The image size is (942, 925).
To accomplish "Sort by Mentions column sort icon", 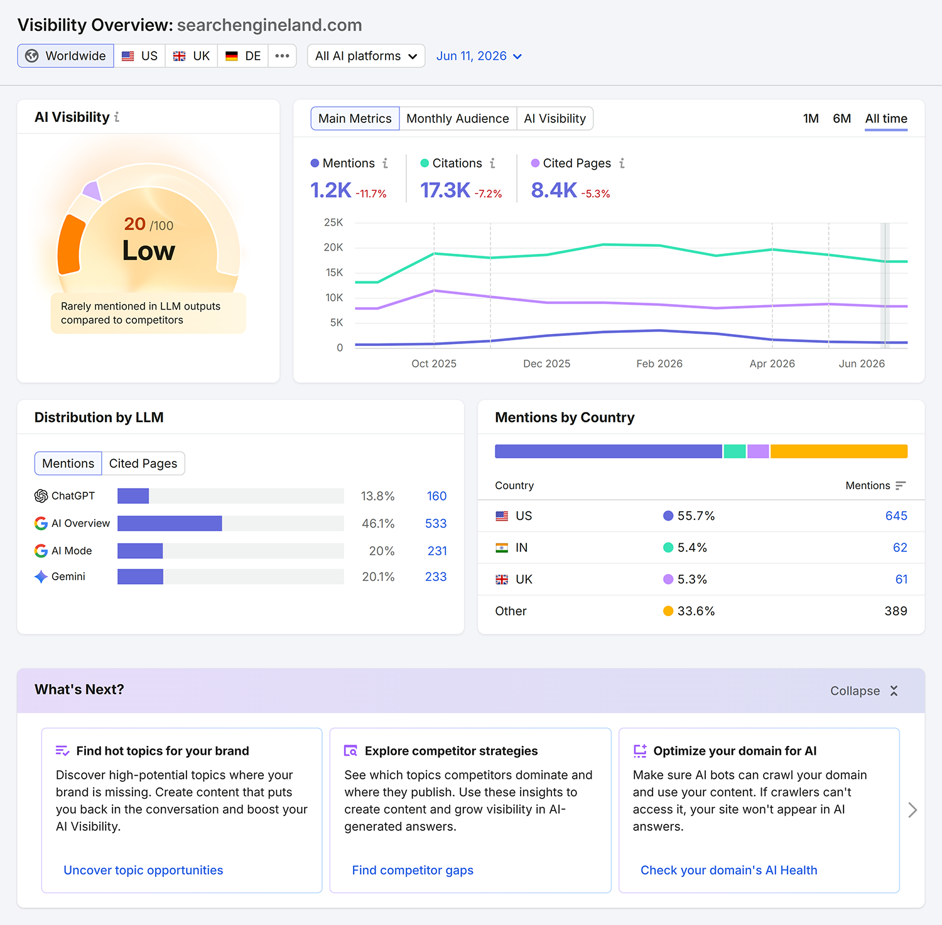I will 901,485.
